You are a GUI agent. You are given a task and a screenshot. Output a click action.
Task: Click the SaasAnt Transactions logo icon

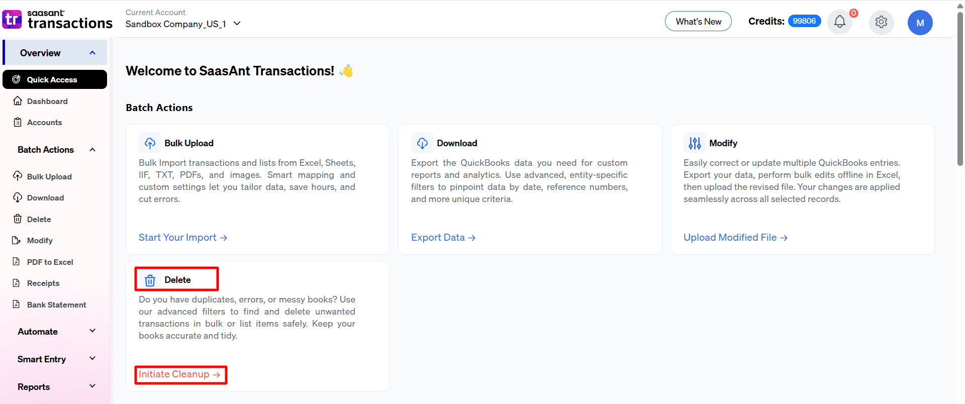12,19
